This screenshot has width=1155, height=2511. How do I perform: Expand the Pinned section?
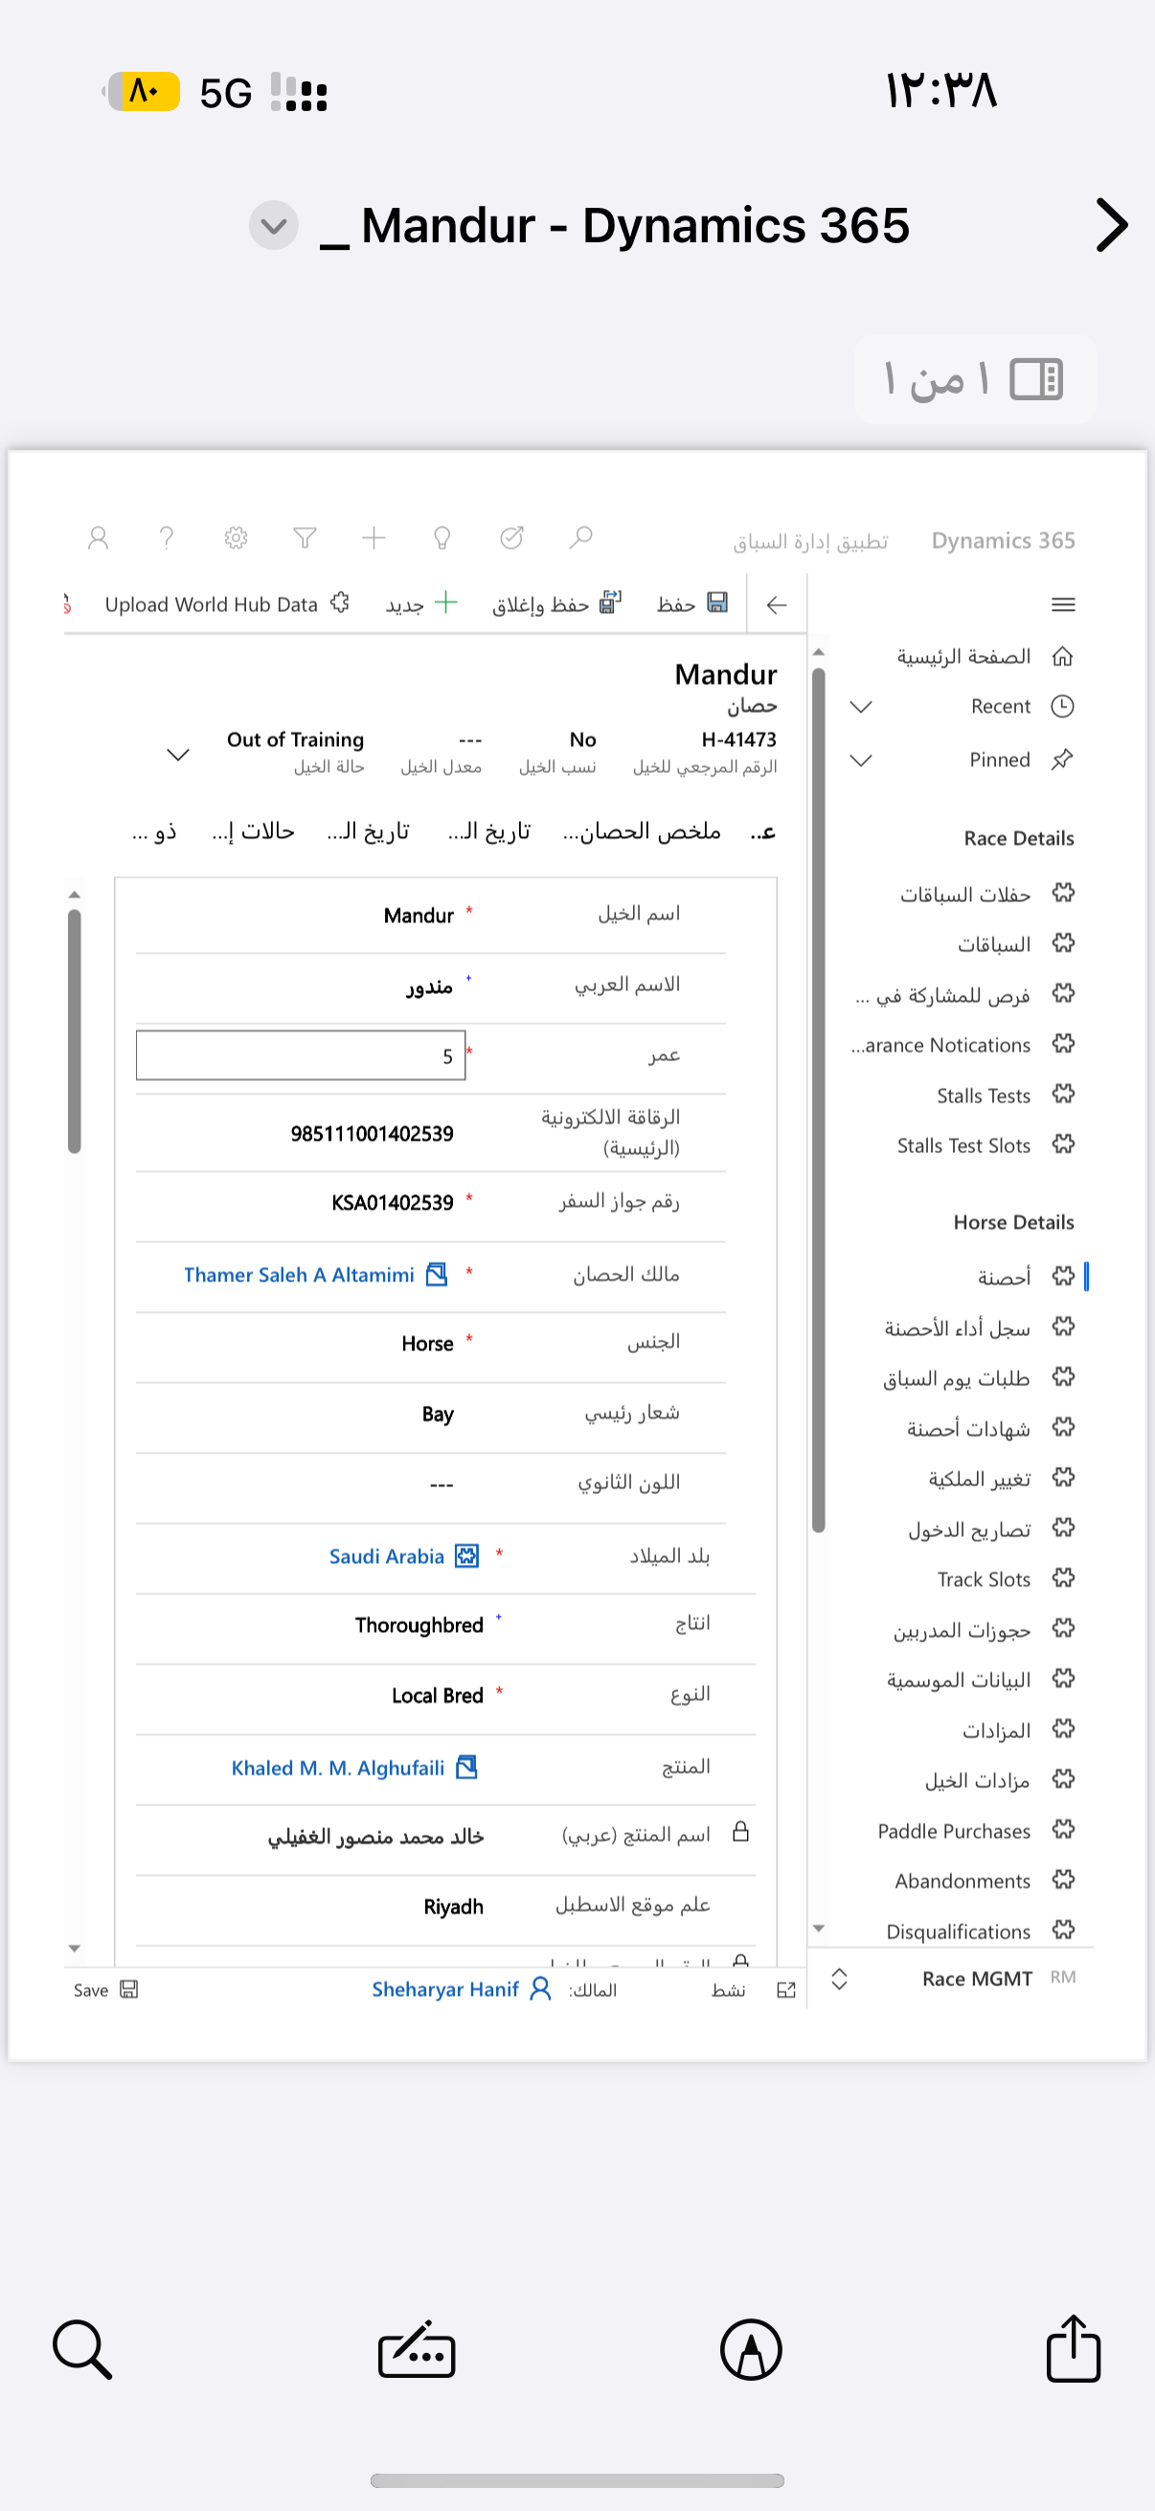[861, 759]
